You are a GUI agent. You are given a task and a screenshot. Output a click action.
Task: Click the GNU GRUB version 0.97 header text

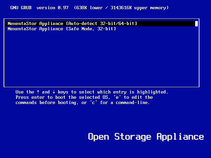pyautogui.click(x=39, y=8)
